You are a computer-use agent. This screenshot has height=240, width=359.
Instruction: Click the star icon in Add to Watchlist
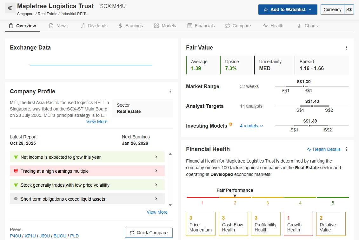tap(266, 10)
